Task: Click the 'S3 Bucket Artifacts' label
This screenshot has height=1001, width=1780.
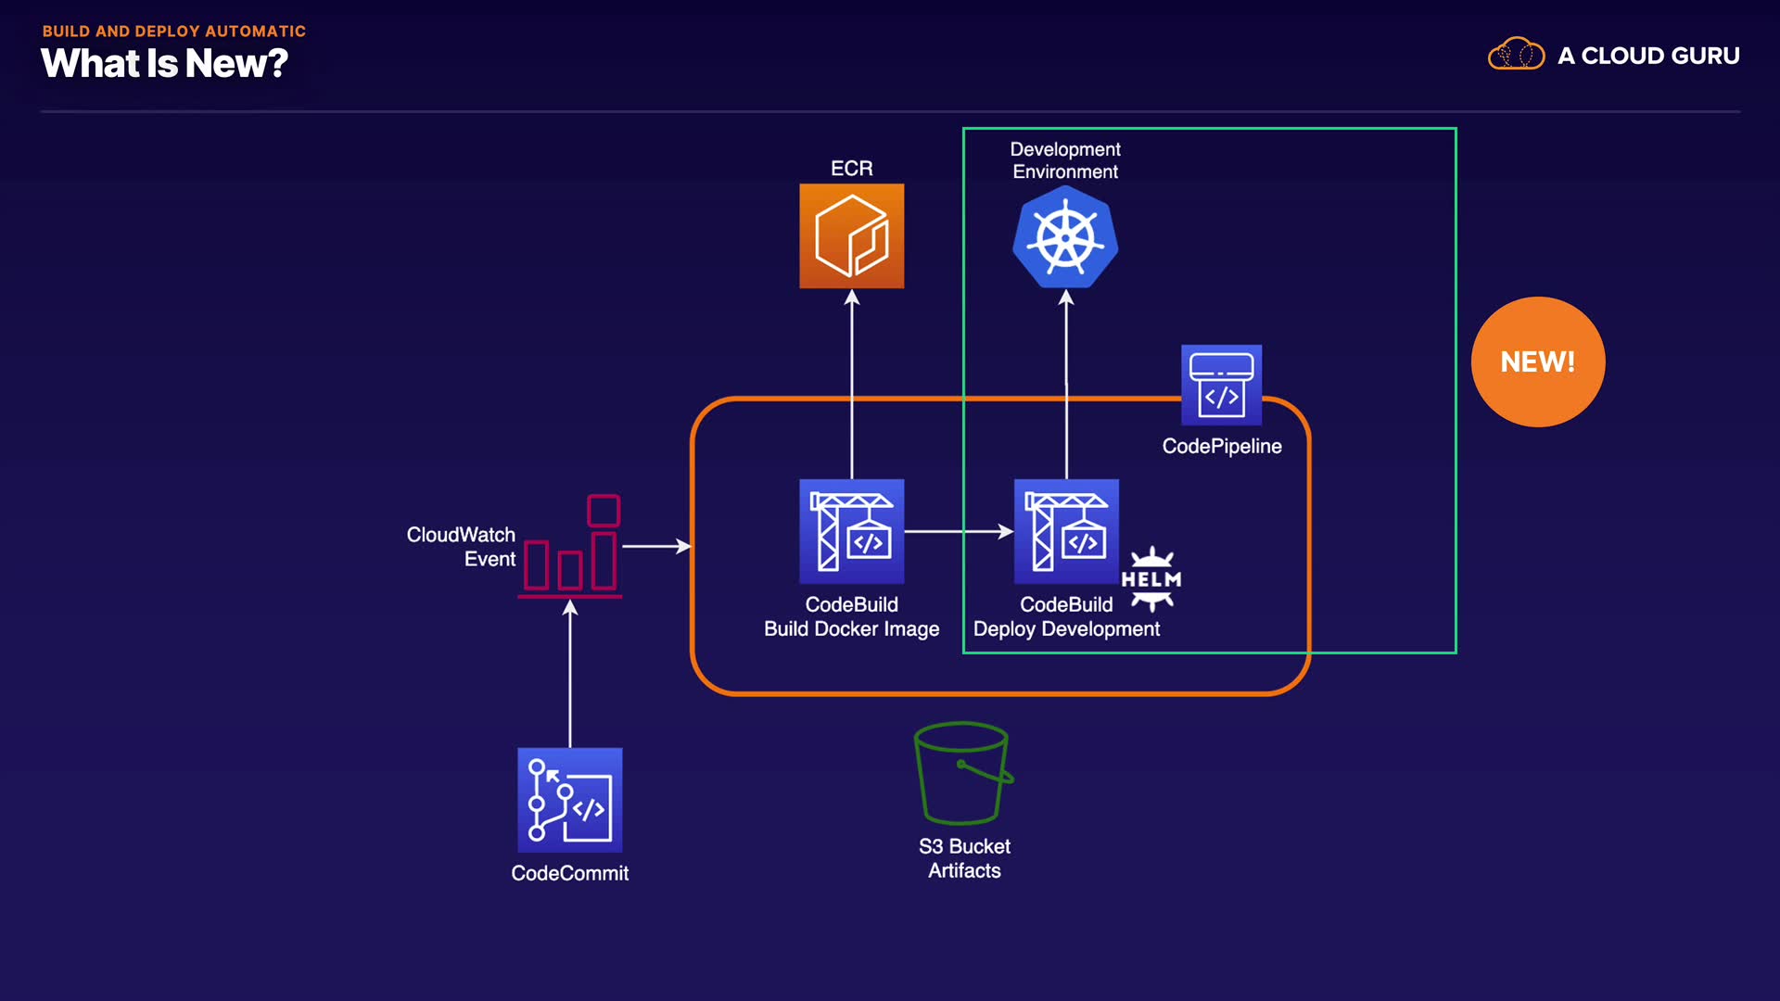Action: [x=964, y=858]
